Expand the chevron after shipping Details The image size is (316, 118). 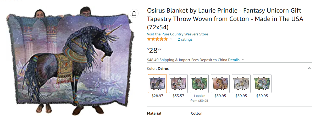pos(243,60)
